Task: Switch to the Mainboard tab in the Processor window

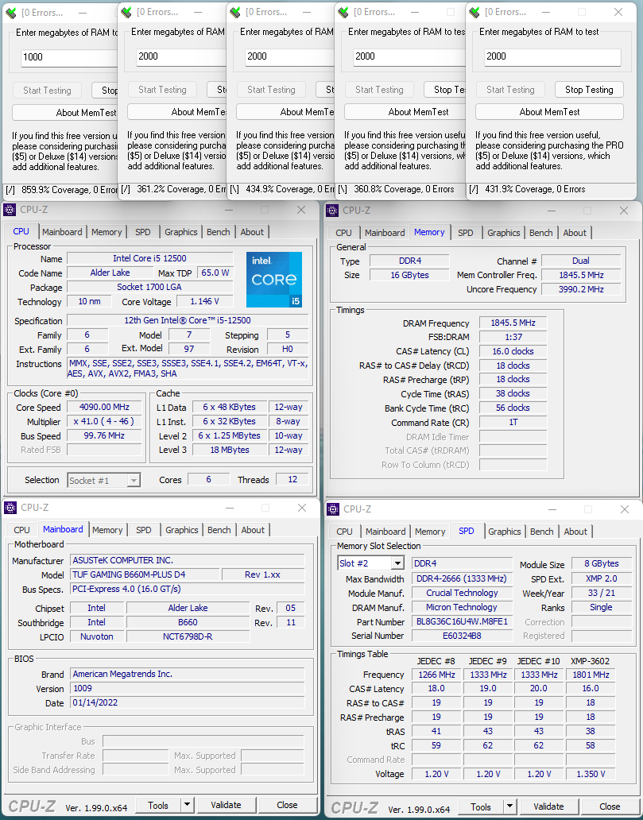Action: (62, 232)
